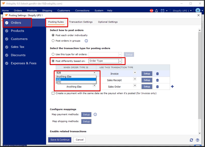
Task: Click Setup for Map payment methods
Action: coord(87,114)
